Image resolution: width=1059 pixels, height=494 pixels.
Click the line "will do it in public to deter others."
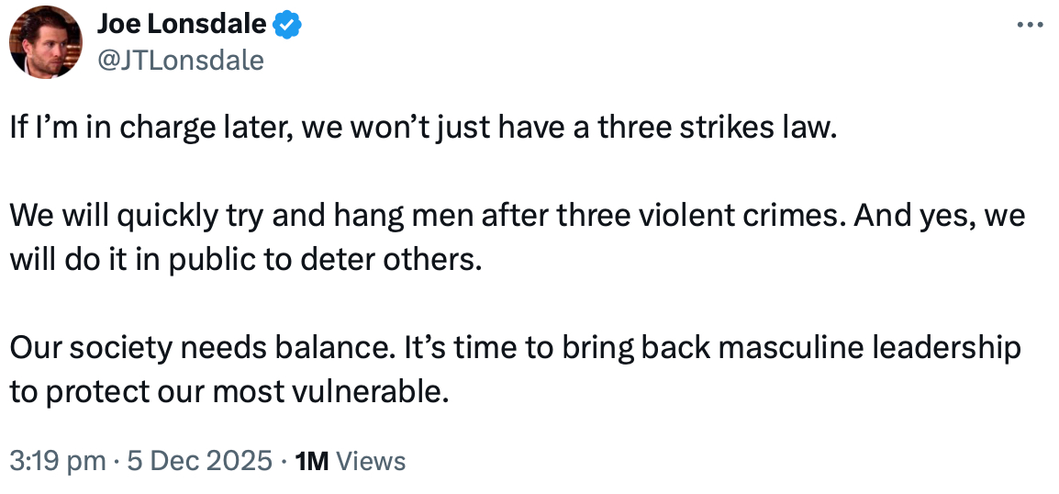(x=245, y=257)
